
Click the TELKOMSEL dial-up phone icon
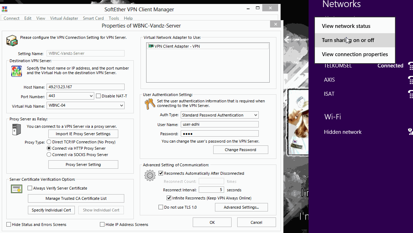point(411,66)
